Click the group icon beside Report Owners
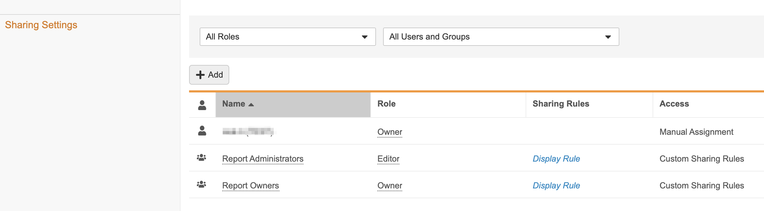This screenshot has width=764, height=211. pos(201,185)
